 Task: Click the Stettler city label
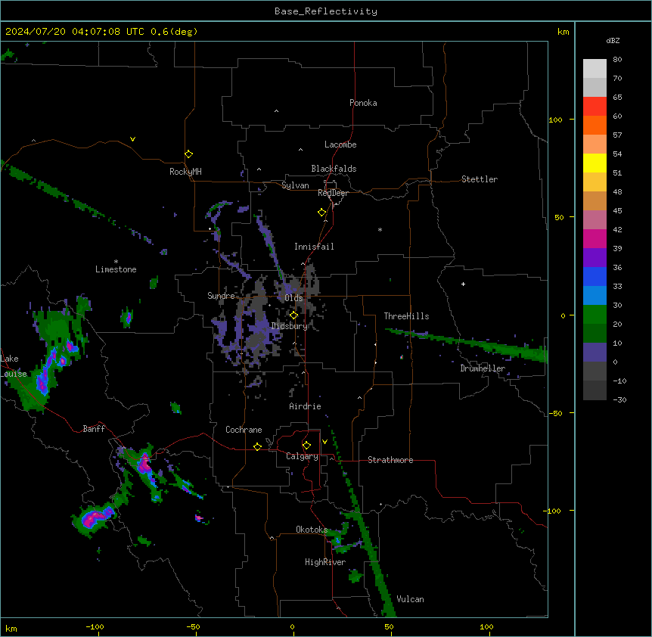(479, 179)
